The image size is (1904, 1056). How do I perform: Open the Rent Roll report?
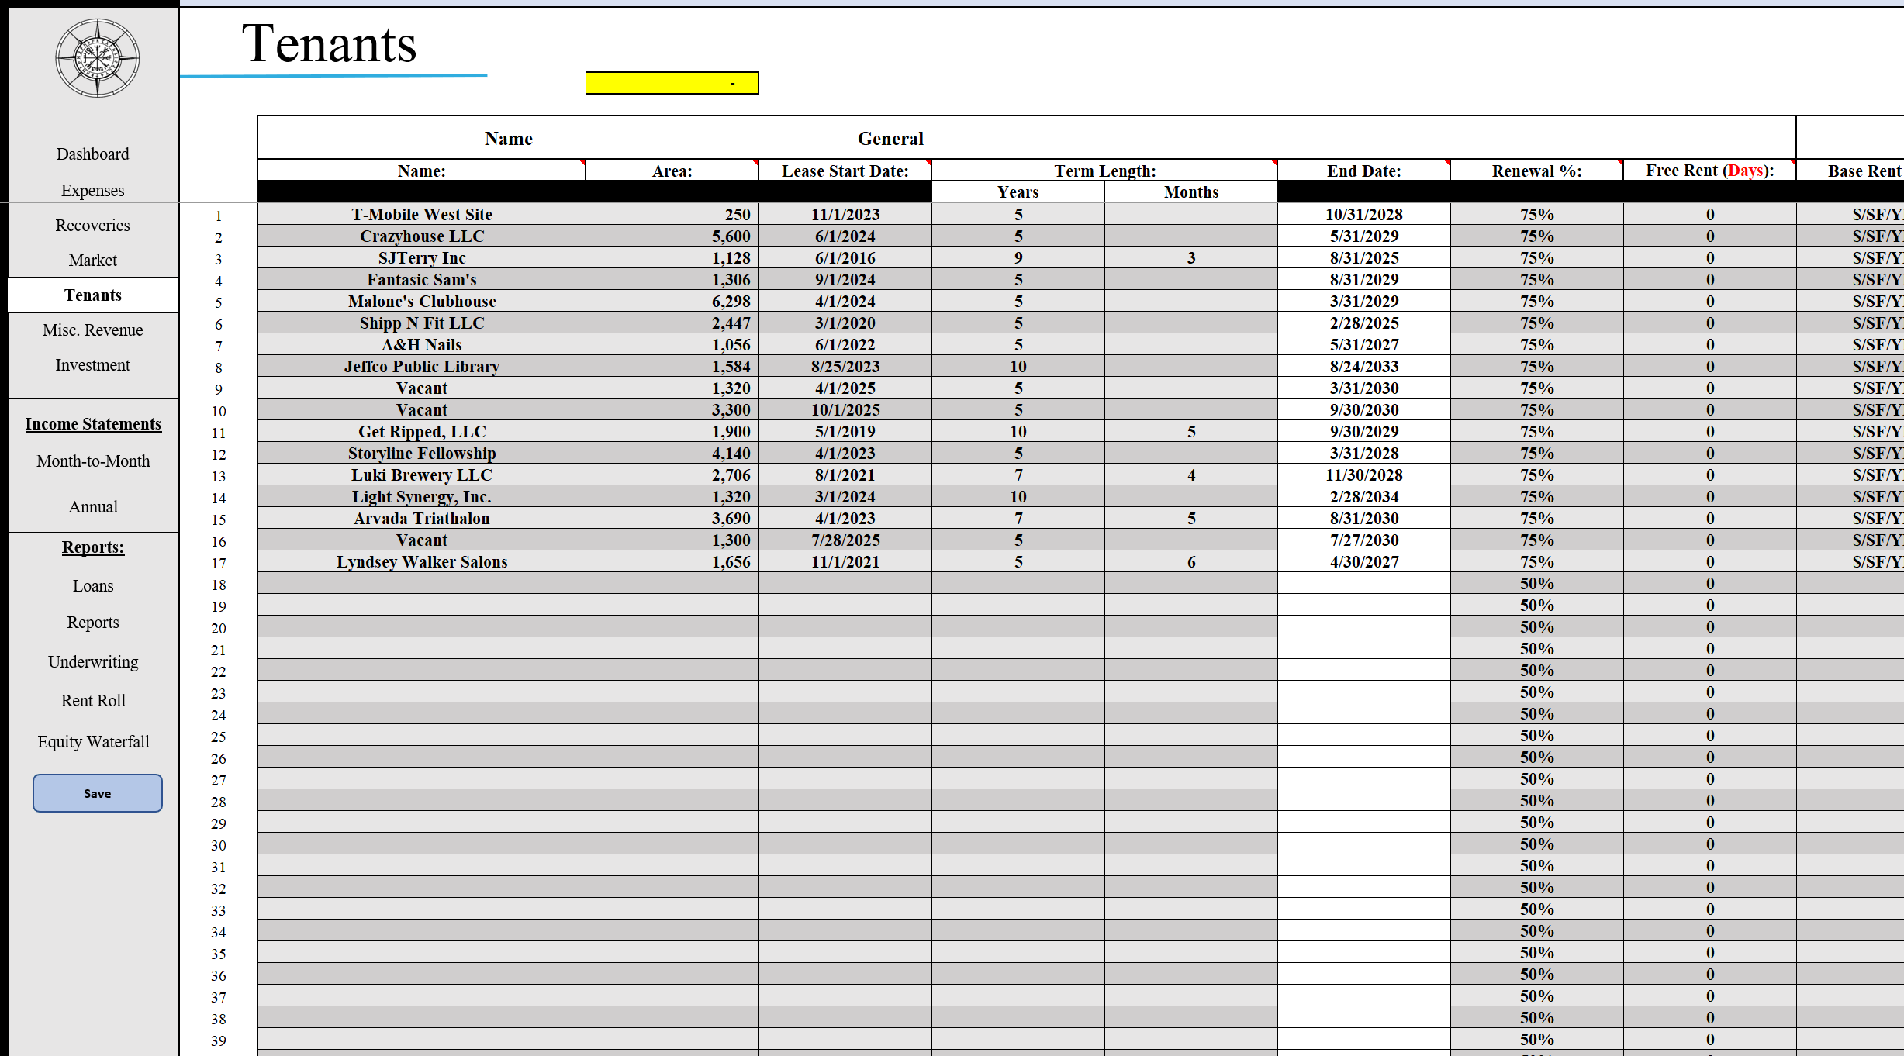[92, 700]
